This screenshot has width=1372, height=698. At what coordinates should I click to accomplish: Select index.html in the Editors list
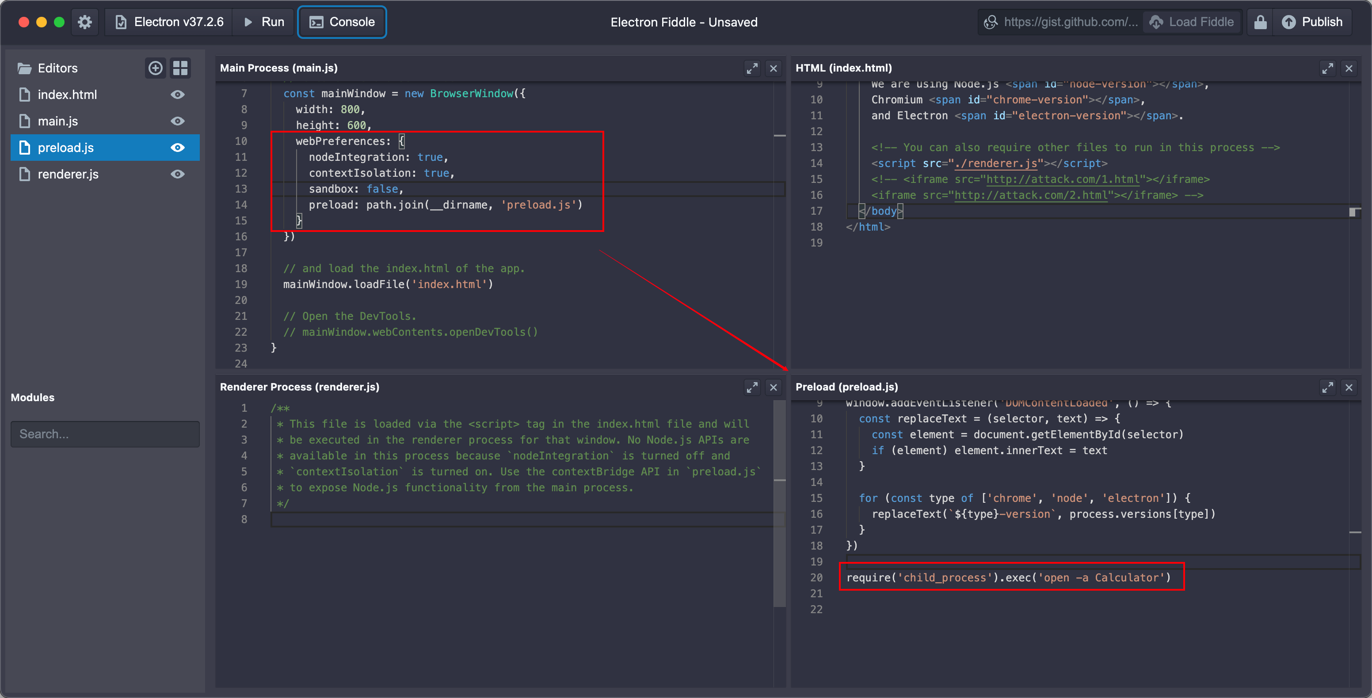[105, 95]
